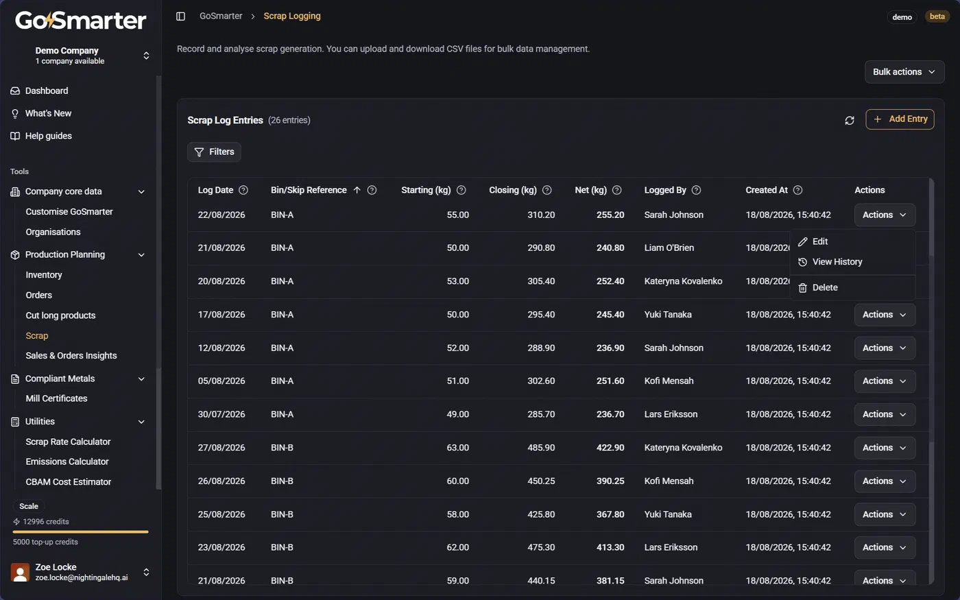Click the Utilities calculator icon
Image resolution: width=960 pixels, height=600 pixels.
pyautogui.click(x=15, y=422)
